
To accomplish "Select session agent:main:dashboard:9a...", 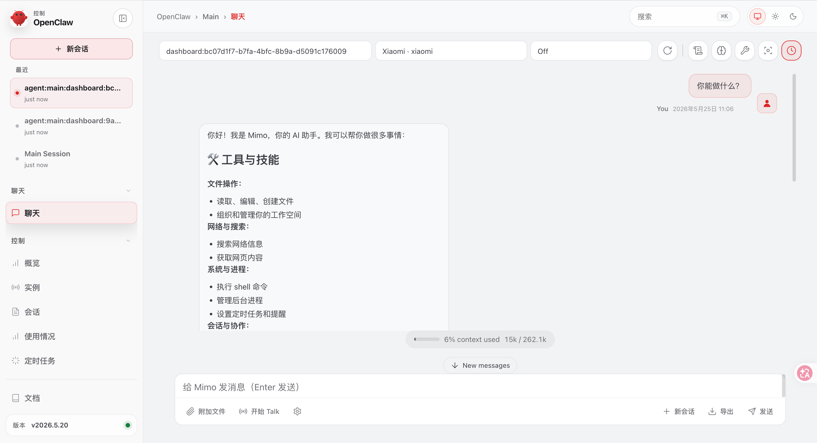I will tap(71, 126).
